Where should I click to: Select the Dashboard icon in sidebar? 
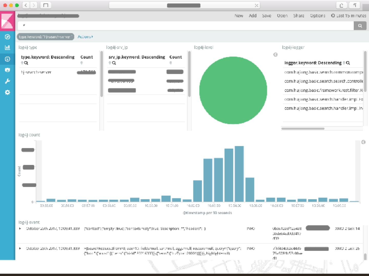(x=7, y=59)
